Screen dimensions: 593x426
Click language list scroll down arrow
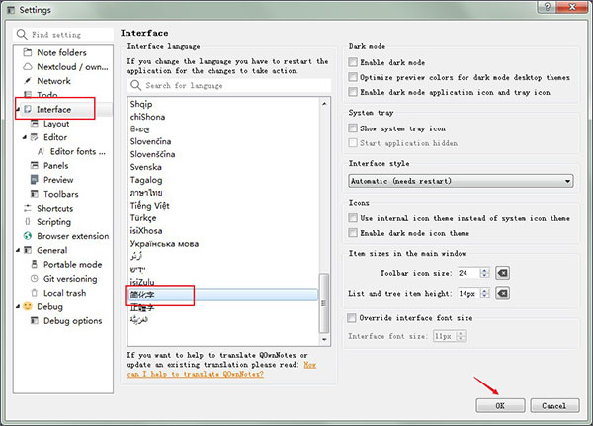[x=324, y=339]
